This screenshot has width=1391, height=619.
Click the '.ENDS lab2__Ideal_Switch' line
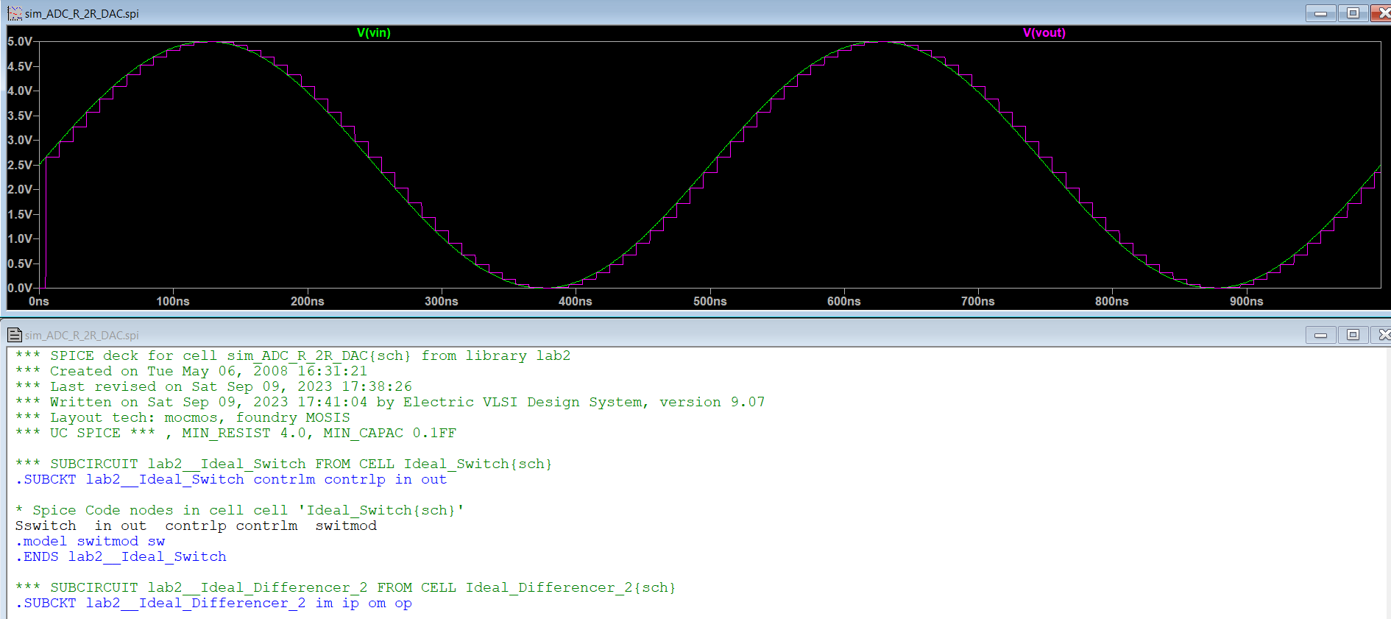[x=121, y=557]
